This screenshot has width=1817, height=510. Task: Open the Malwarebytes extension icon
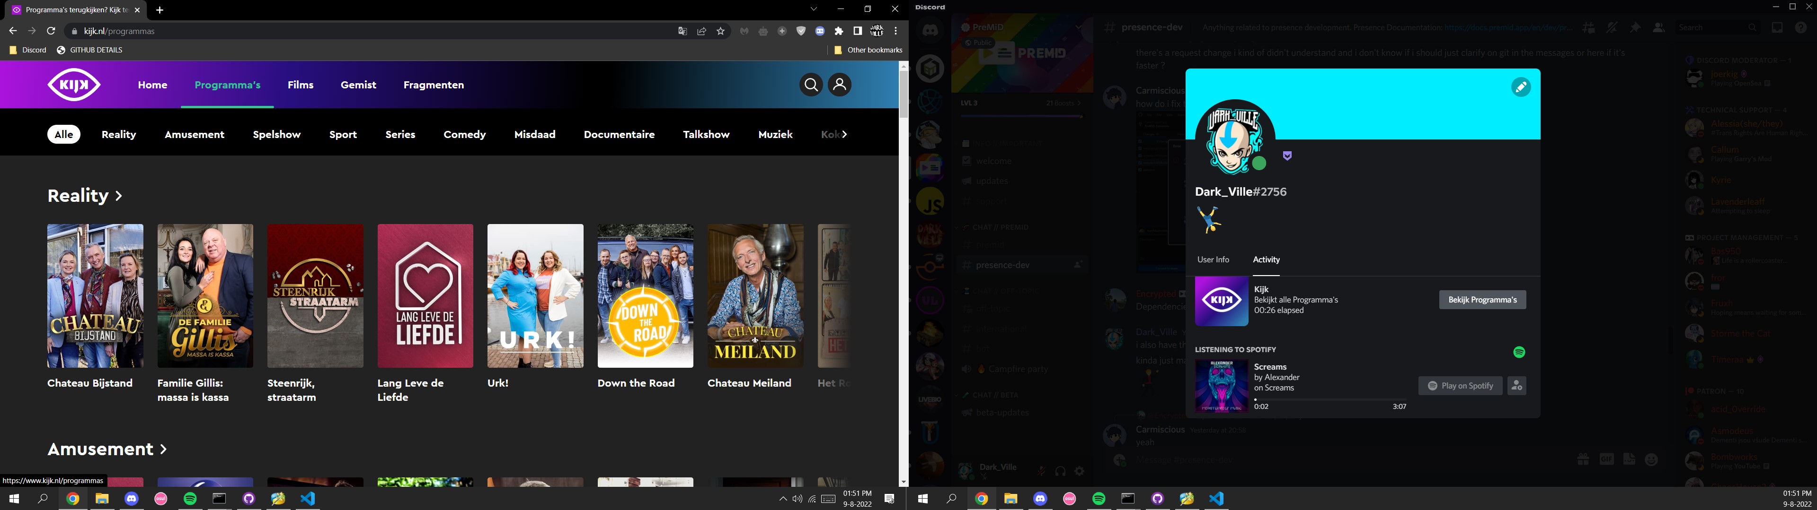(x=744, y=31)
